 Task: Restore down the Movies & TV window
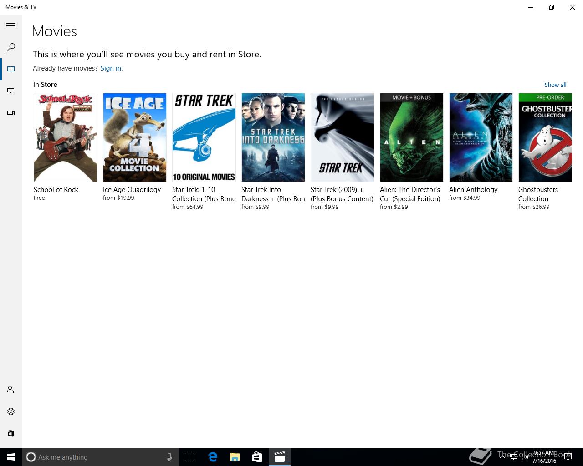[552, 7]
